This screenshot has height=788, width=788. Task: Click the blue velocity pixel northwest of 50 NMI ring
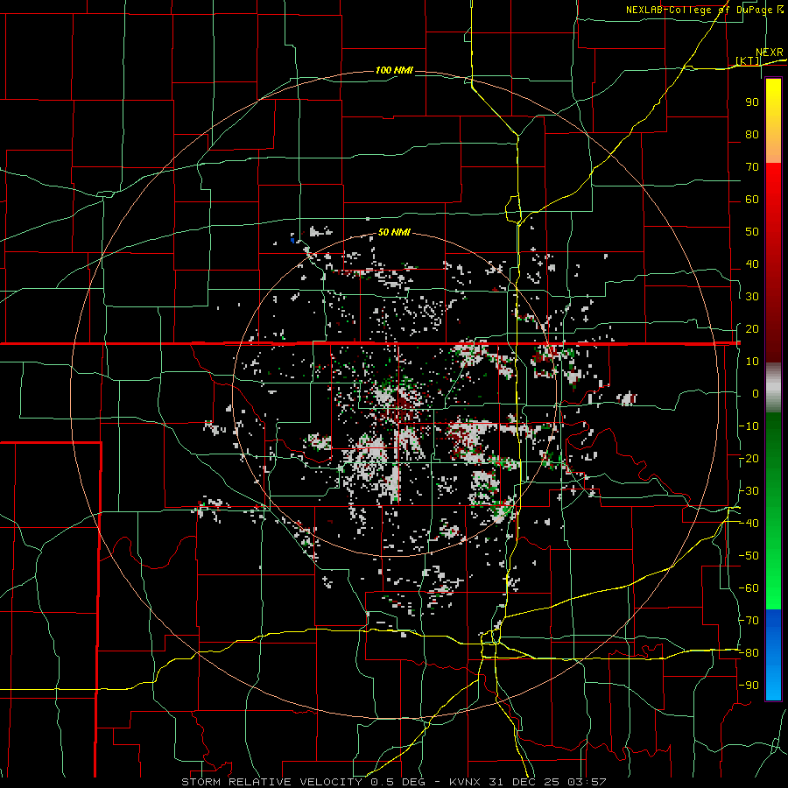[292, 240]
